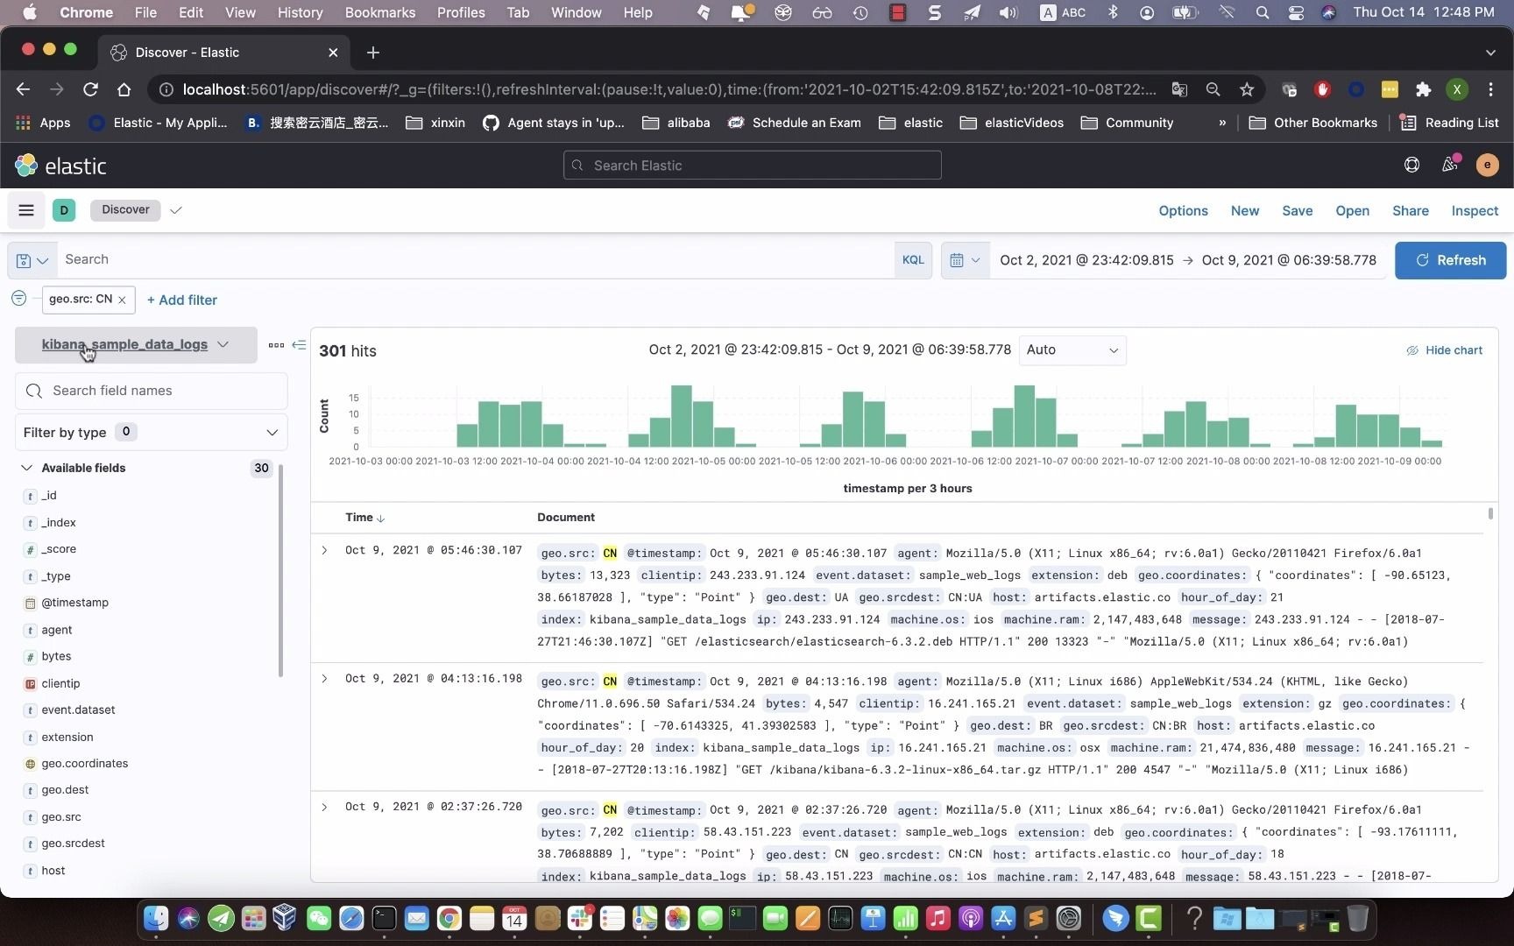The image size is (1514, 946).
Task: Click the Elastic logo in the header
Action: (x=60, y=165)
